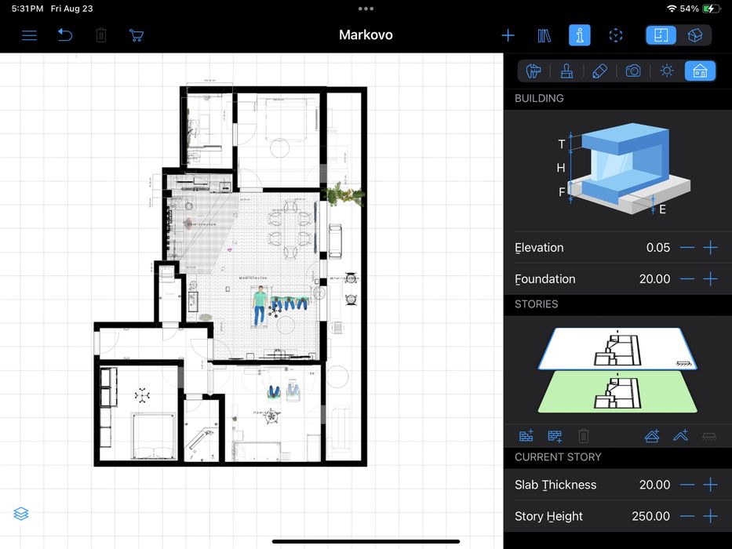Decrease Slab Thickness value

click(687, 485)
